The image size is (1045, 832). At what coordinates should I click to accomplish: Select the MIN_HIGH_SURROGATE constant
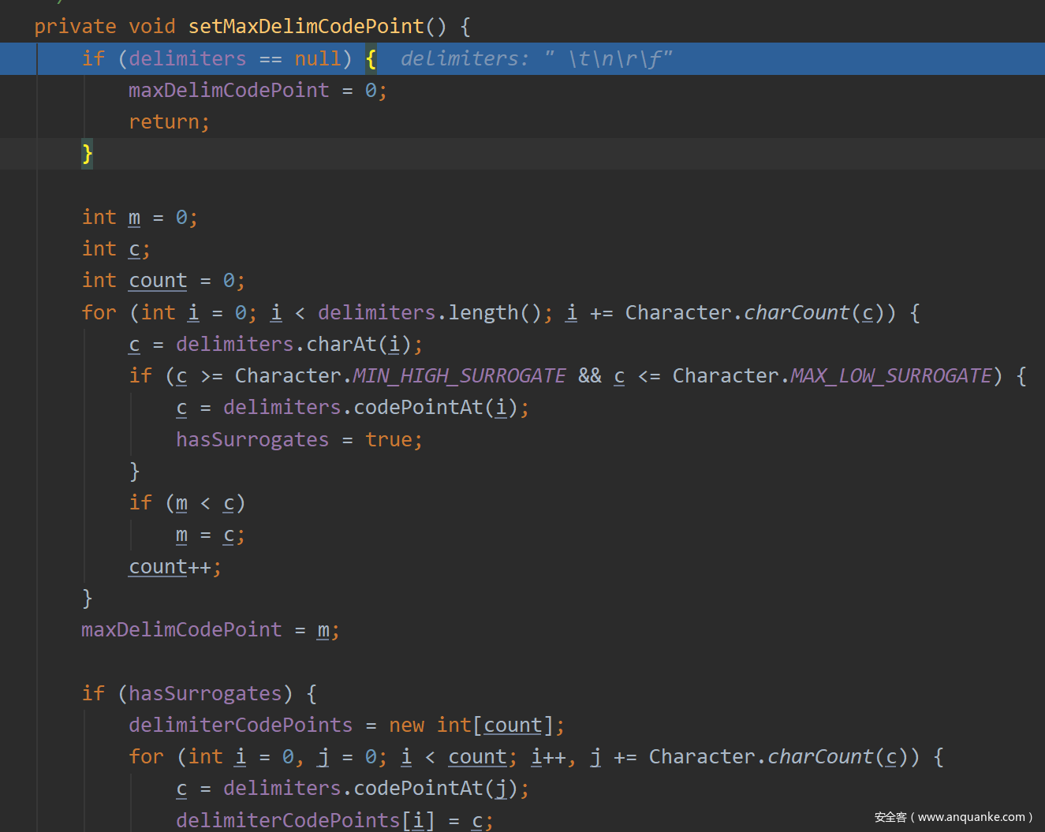point(459,376)
